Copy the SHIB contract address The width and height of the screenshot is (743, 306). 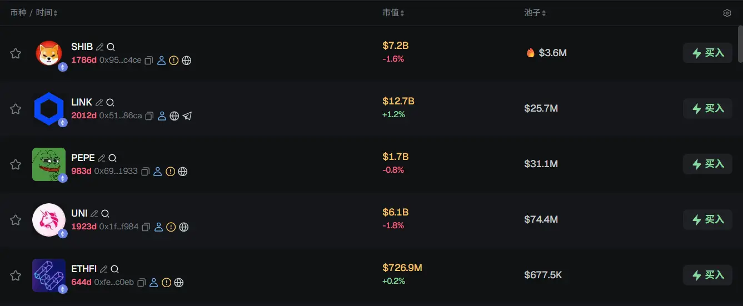coord(149,61)
